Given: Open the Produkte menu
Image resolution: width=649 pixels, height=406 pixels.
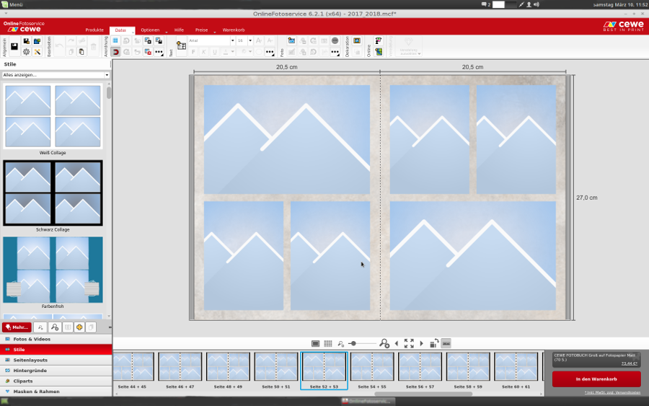Looking at the screenshot, I should (x=94, y=30).
